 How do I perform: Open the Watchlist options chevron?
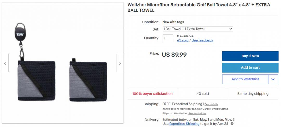tap(273, 79)
